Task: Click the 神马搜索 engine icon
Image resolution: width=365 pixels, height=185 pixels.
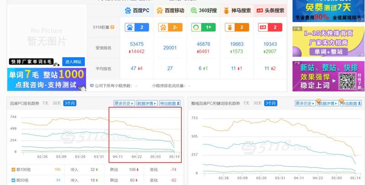Action: [227, 10]
